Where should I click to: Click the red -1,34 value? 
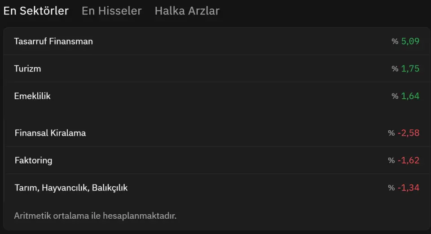coord(409,188)
